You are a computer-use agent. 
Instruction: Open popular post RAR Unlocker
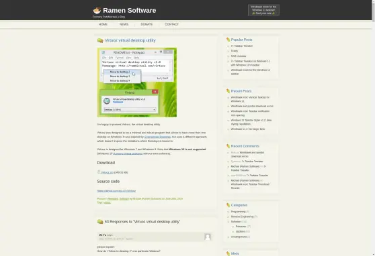point(239,56)
